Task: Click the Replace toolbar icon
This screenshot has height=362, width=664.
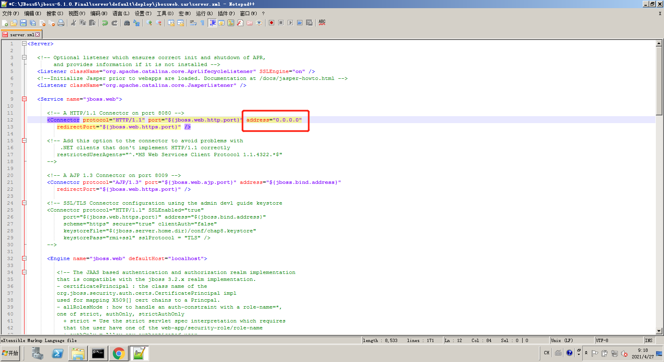Action: [136, 23]
